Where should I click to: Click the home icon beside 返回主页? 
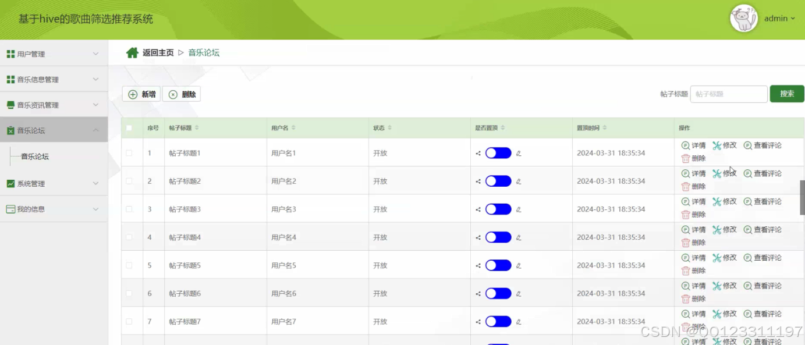coord(132,53)
